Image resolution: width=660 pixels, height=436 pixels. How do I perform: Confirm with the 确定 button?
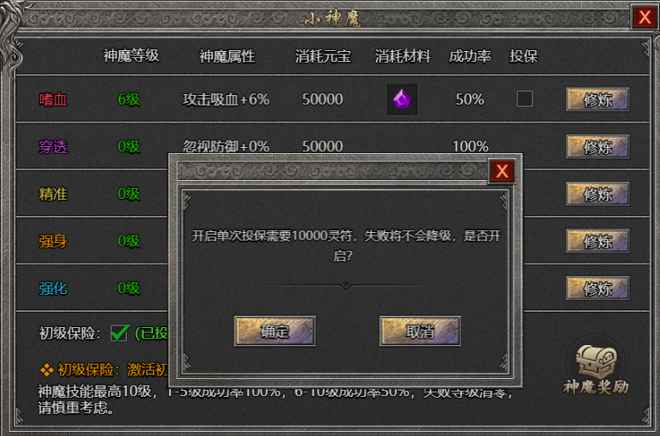(x=275, y=331)
